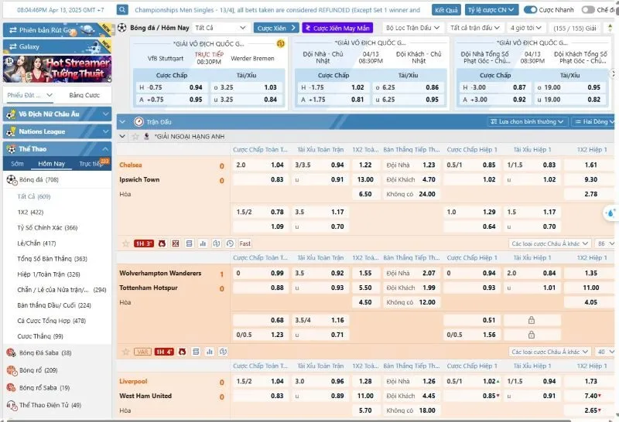619x422 pixels.
Task: Click the locked Tài Xỉu Hiệp 1 odds padlock
Action: tap(531, 320)
